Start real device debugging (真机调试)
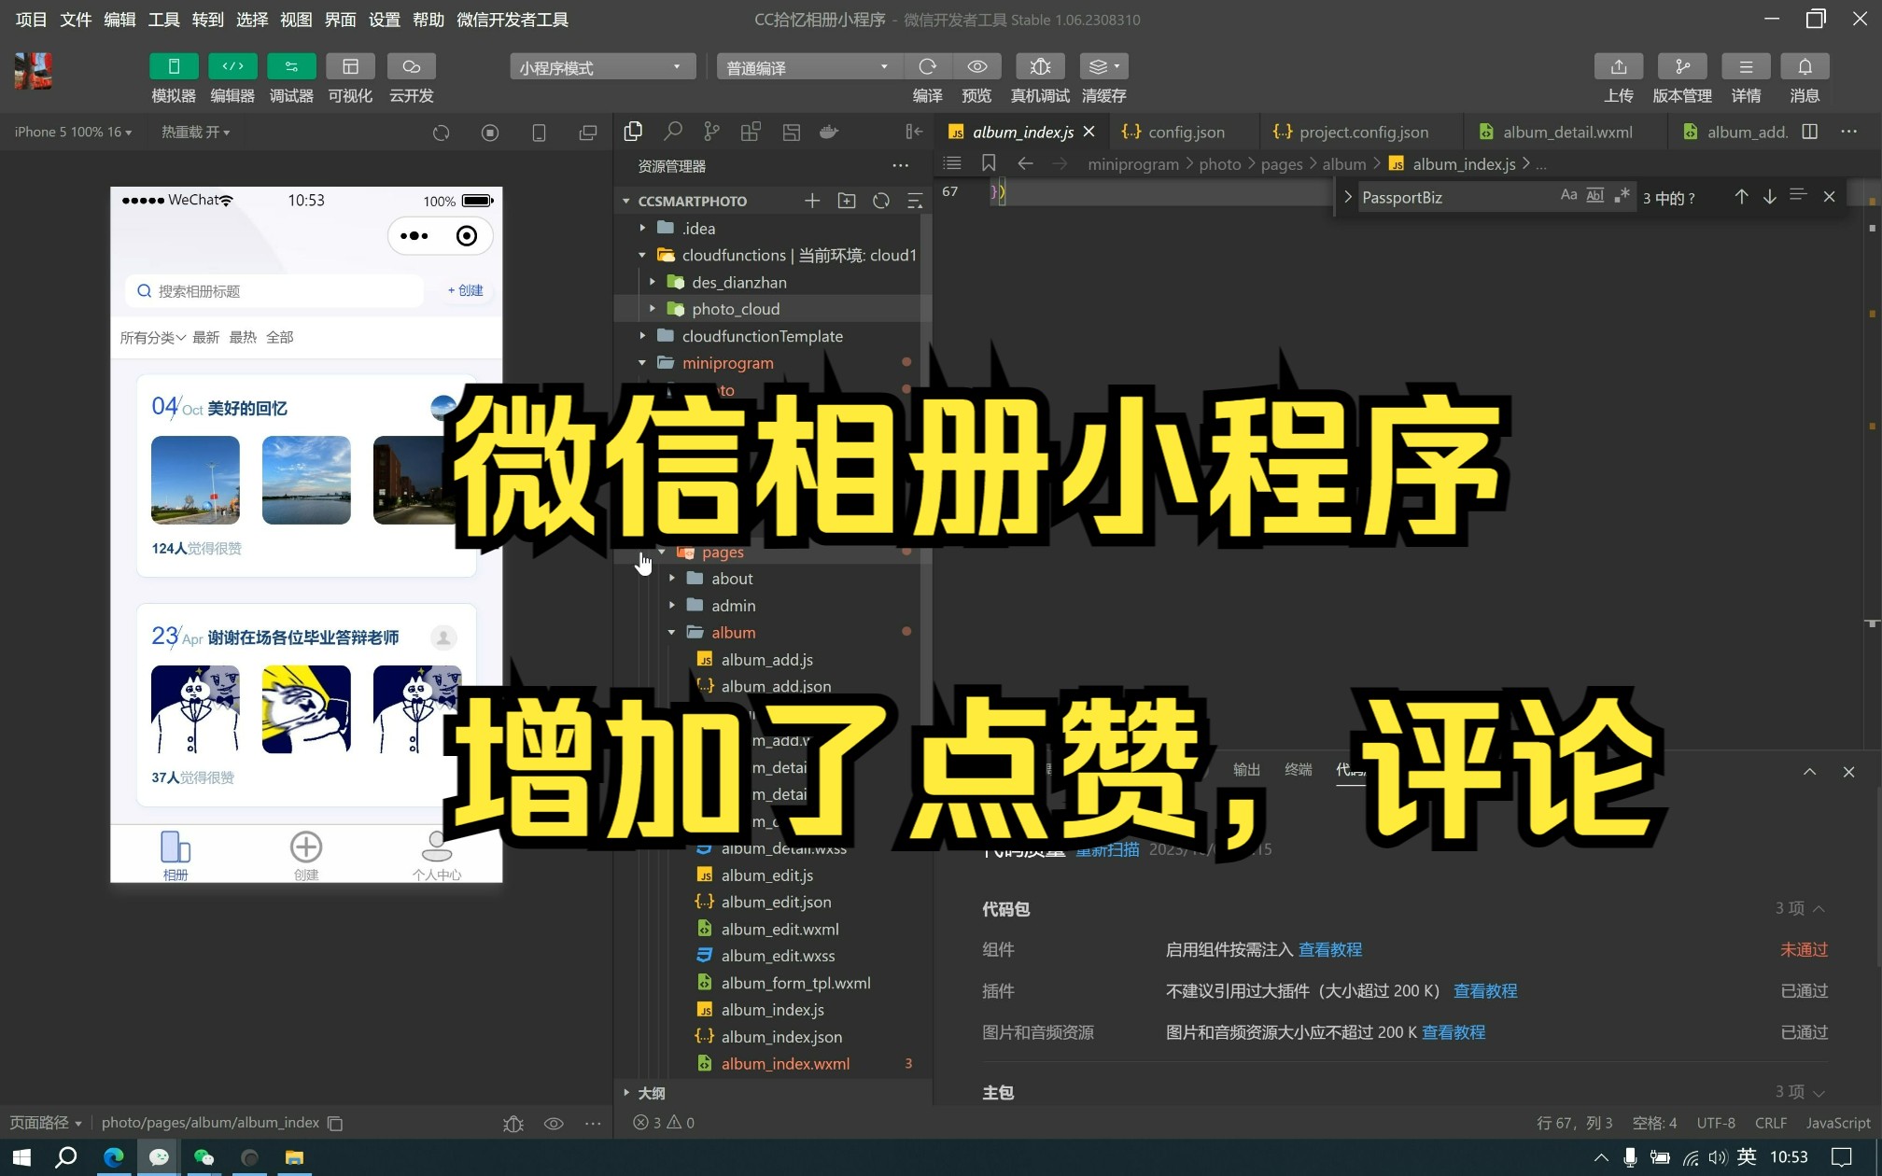Screen dimensions: 1882x1176 1040,66
